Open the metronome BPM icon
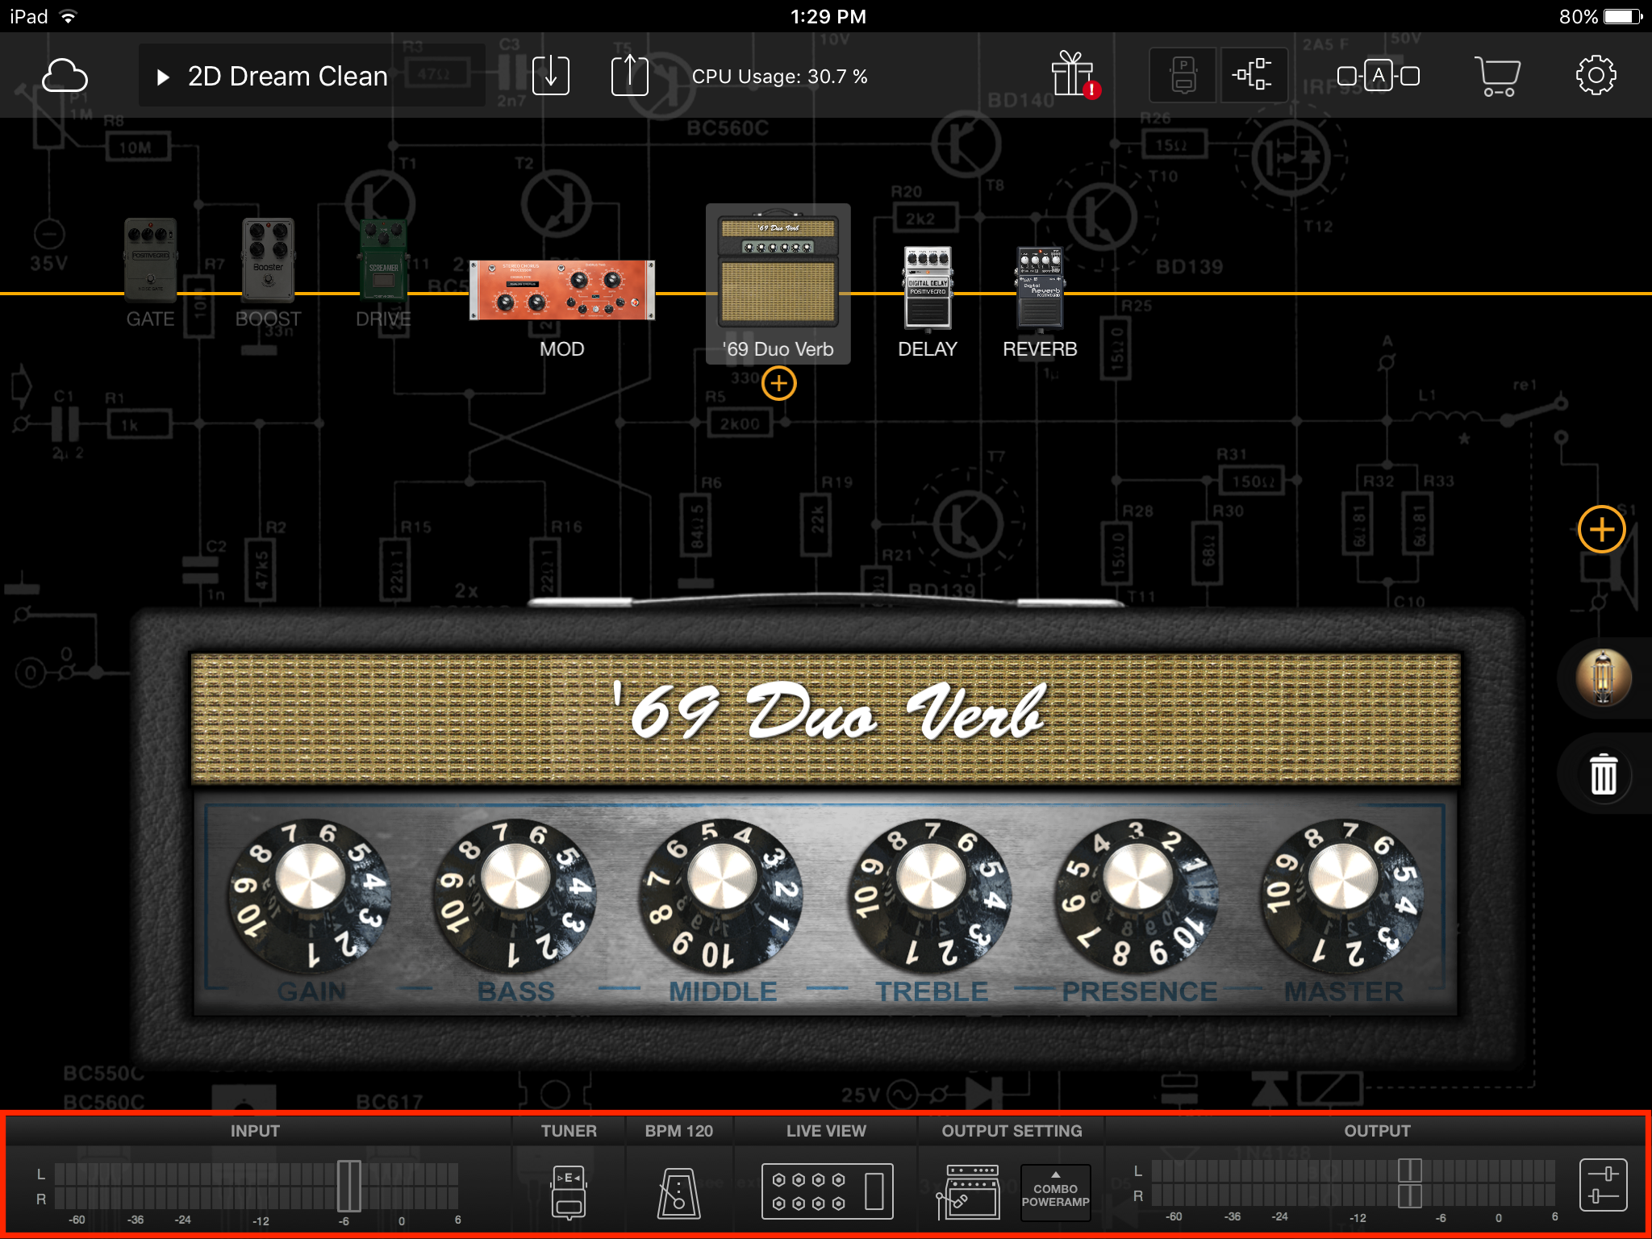Screen dimensions: 1652x1239 click(x=678, y=1191)
